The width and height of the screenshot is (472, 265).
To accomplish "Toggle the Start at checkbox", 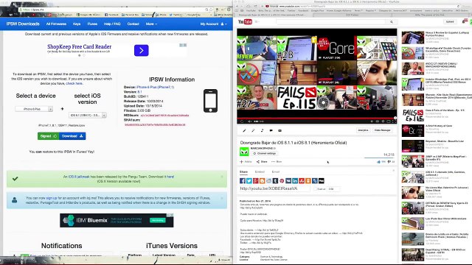I will click(x=315, y=188).
